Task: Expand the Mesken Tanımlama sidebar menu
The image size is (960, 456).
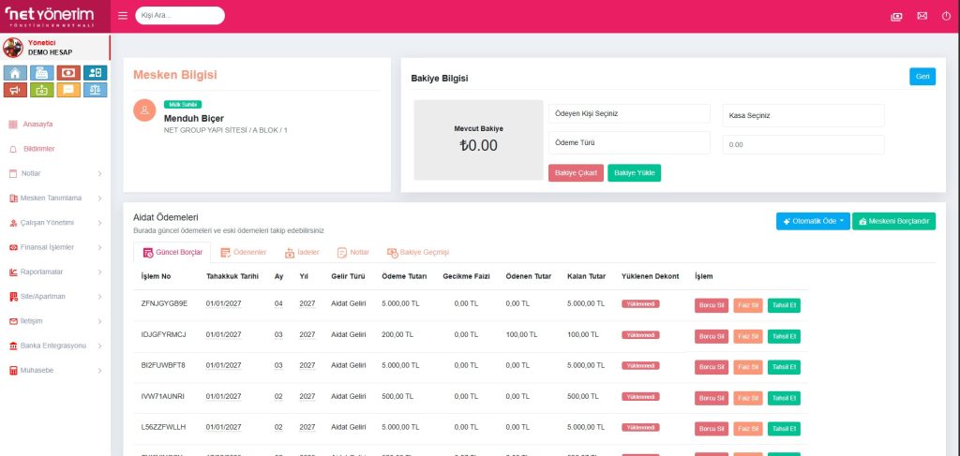Action: pyautogui.click(x=55, y=198)
